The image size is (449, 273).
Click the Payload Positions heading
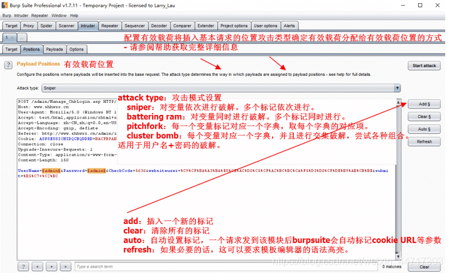(x=38, y=64)
